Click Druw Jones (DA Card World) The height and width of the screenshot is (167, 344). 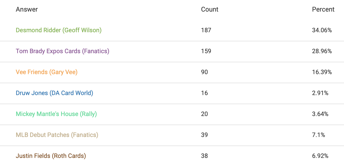point(54,93)
